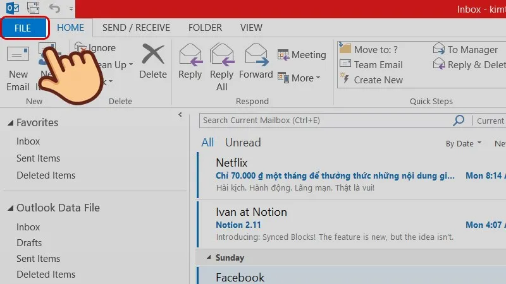Filter to Unread messages
506x284 pixels.
pyautogui.click(x=243, y=143)
